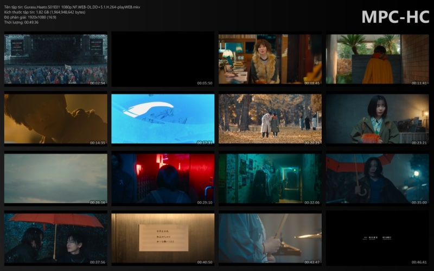This screenshot has height=271, width=434.
Task: Click the 00:17:31 timestamp label
Action: point(205,143)
